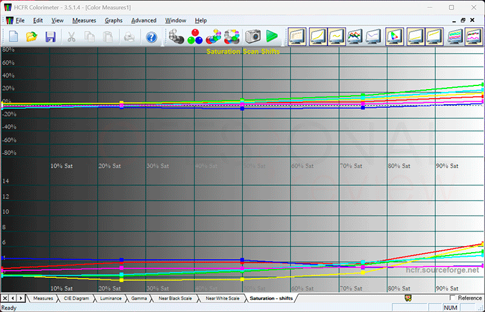The height and width of the screenshot is (312, 485).
Task: Toggle the Reference checkbox
Action: pyautogui.click(x=452, y=298)
